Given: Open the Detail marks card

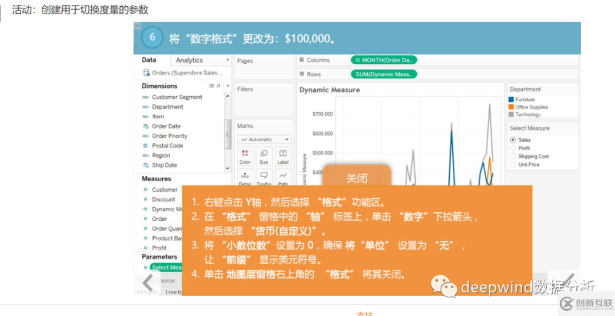Looking at the screenshot, I should pos(245,178).
